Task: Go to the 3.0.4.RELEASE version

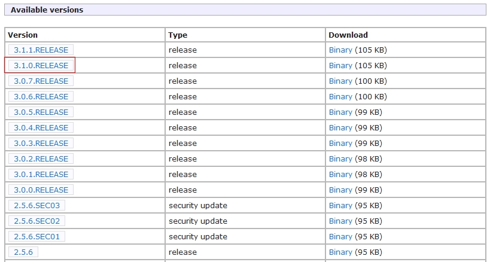Action: [x=41, y=127]
